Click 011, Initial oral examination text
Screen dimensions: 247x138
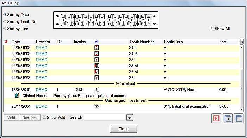point(187,107)
